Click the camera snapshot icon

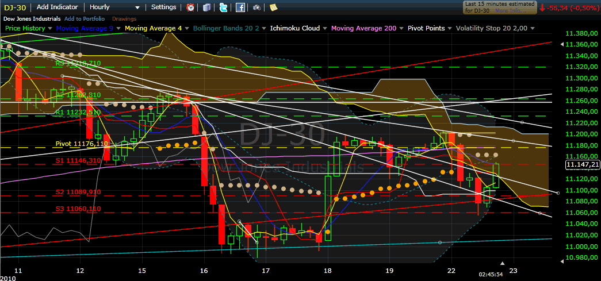tap(257, 7)
